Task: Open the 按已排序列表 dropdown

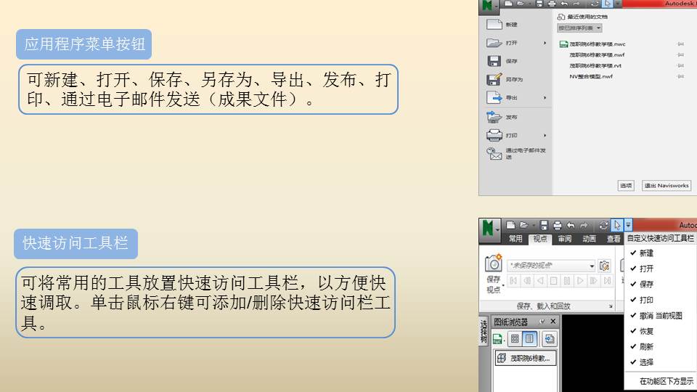Action: pyautogui.click(x=579, y=28)
